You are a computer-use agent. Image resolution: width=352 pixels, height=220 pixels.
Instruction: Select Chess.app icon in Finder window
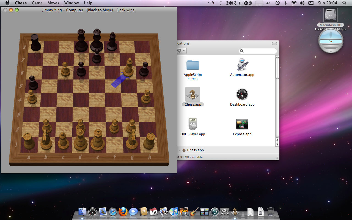point(193,95)
